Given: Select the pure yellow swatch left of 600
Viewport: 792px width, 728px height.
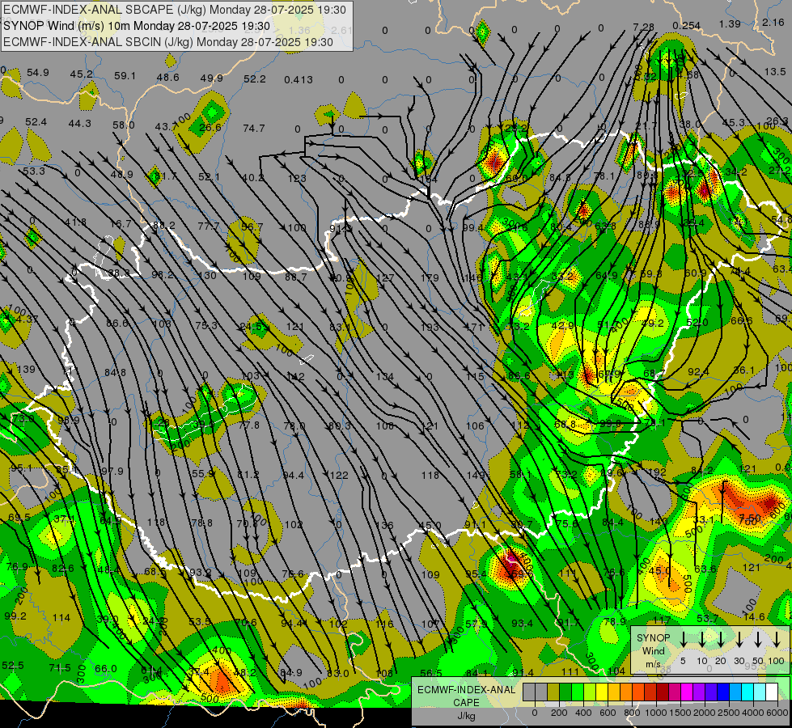Looking at the screenshot, I should click(x=602, y=692).
